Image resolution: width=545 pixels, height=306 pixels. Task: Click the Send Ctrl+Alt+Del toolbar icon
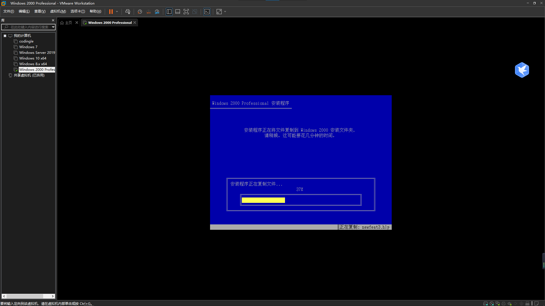(x=128, y=12)
